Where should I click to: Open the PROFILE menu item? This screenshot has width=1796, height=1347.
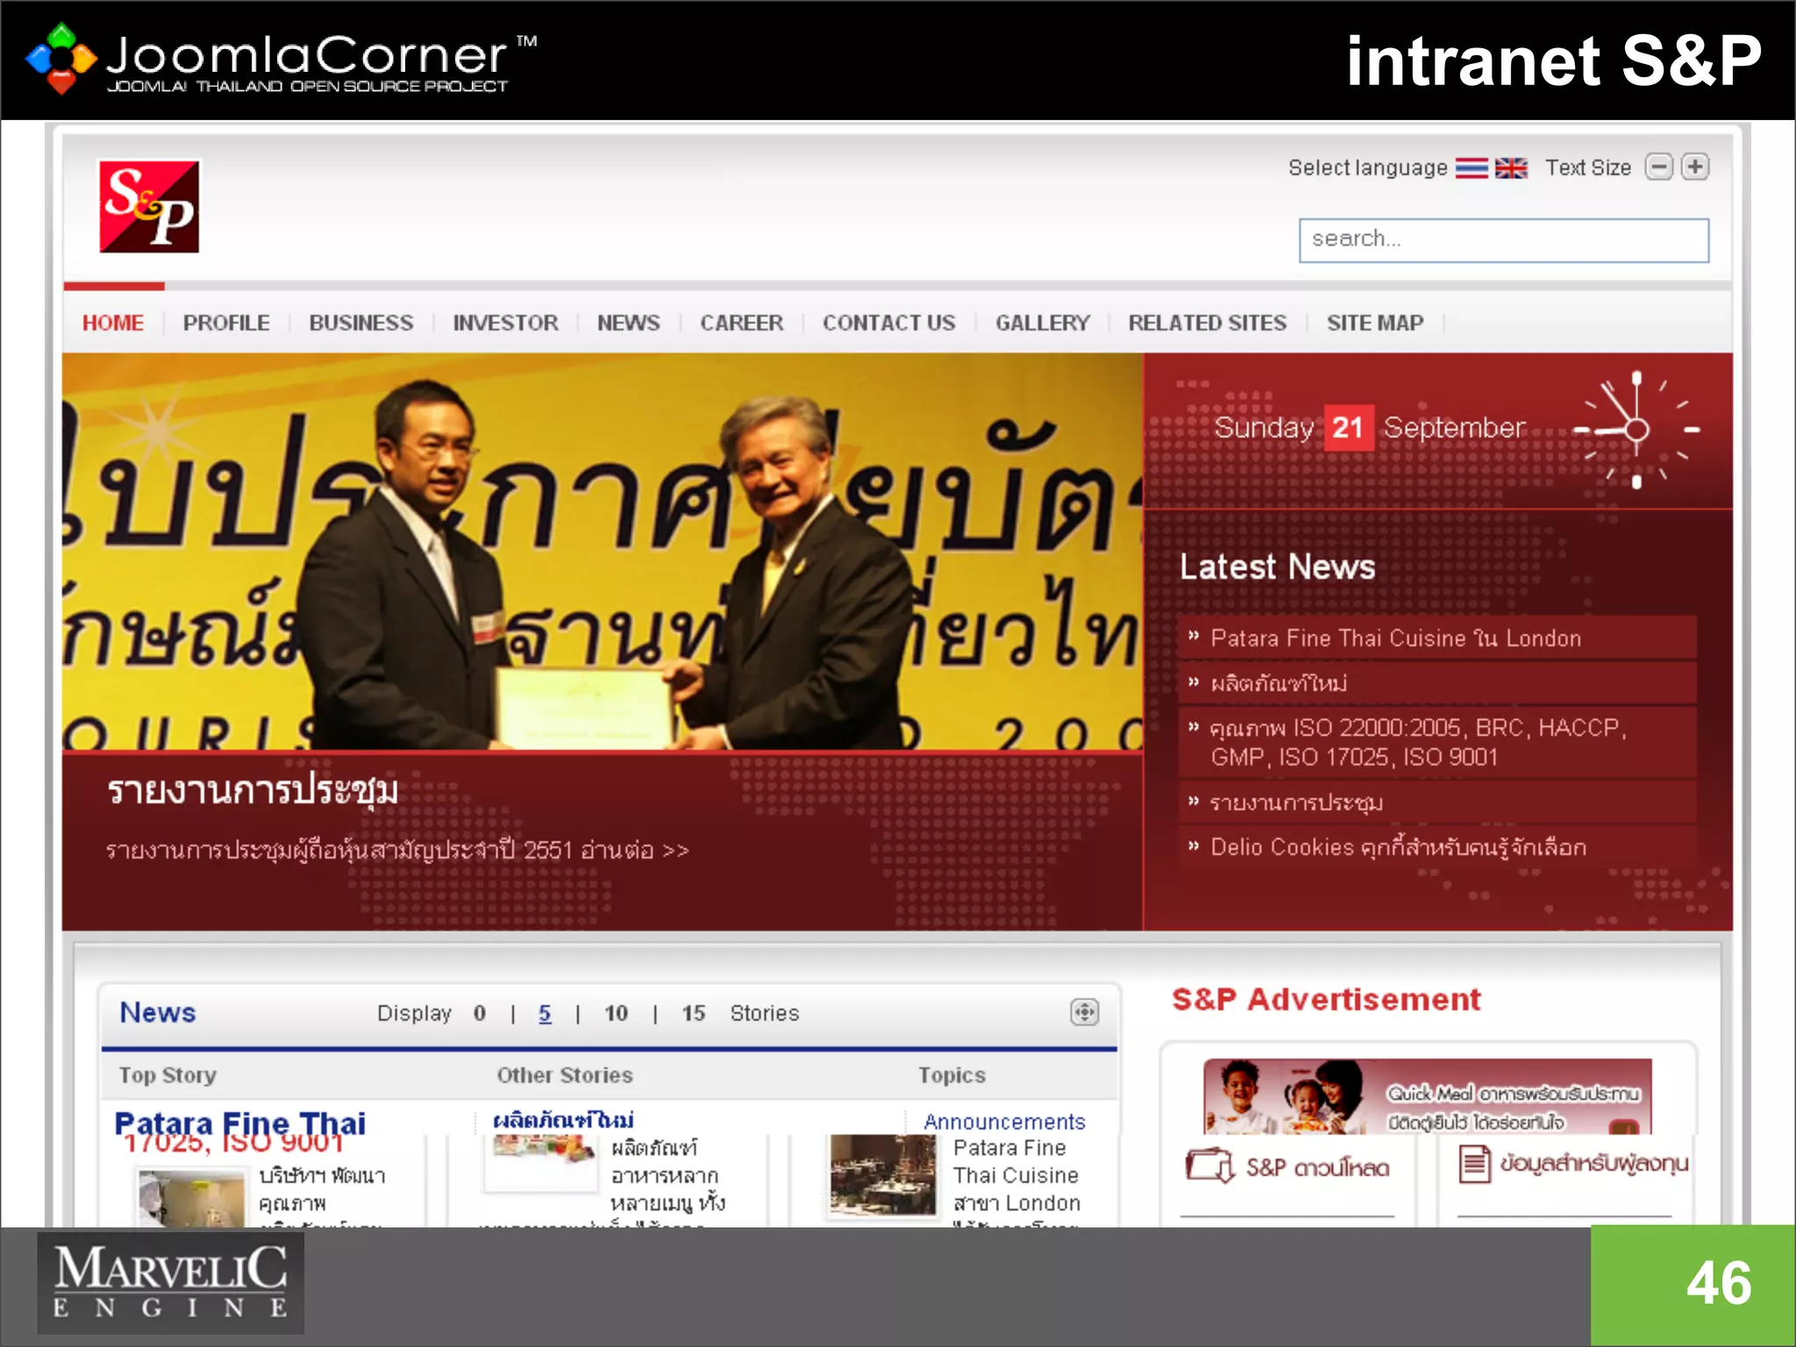[226, 323]
